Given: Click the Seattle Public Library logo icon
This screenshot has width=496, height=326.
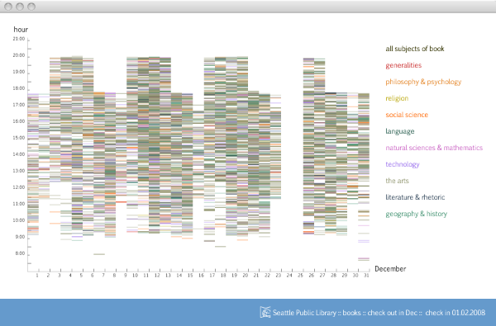Looking at the screenshot, I should (x=265, y=313).
